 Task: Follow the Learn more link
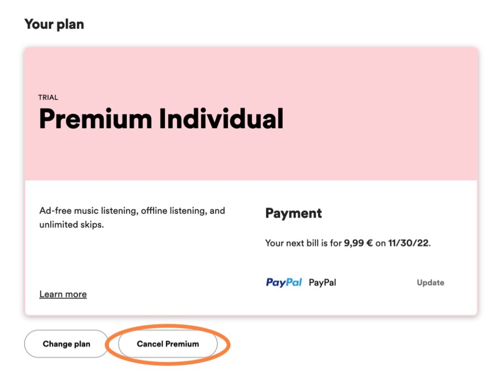pyautogui.click(x=63, y=294)
